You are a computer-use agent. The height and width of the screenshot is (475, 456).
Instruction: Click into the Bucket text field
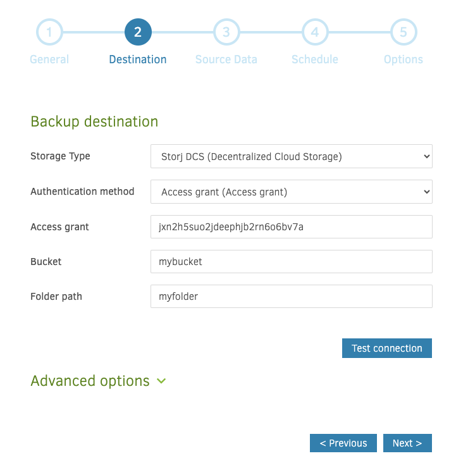pos(292,261)
